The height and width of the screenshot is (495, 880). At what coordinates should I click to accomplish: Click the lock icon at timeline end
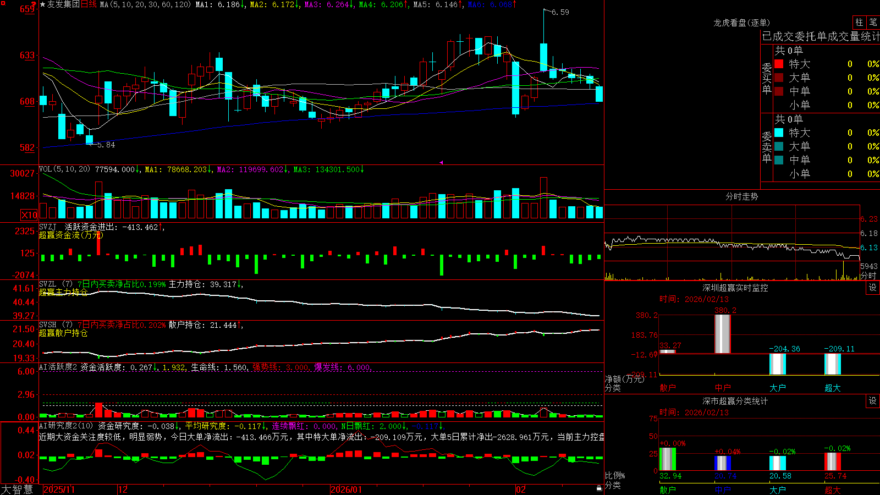click(599, 488)
